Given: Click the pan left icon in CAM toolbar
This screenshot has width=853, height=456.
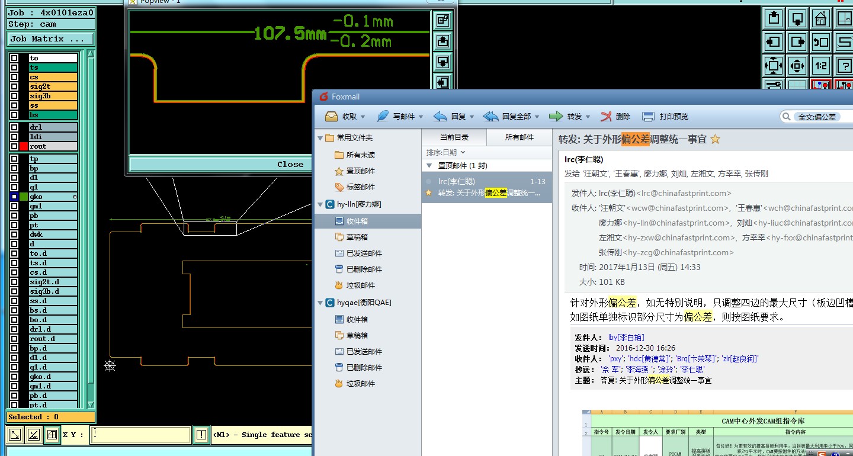Looking at the screenshot, I should pos(773,41).
